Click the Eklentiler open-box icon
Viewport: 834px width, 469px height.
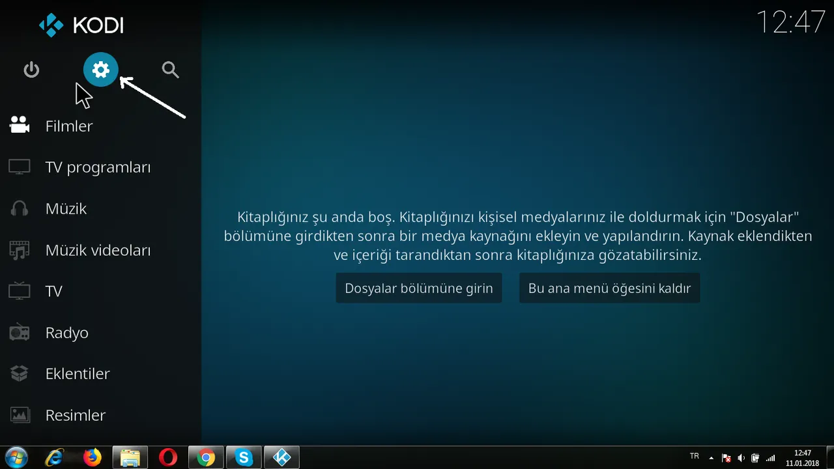click(x=20, y=374)
